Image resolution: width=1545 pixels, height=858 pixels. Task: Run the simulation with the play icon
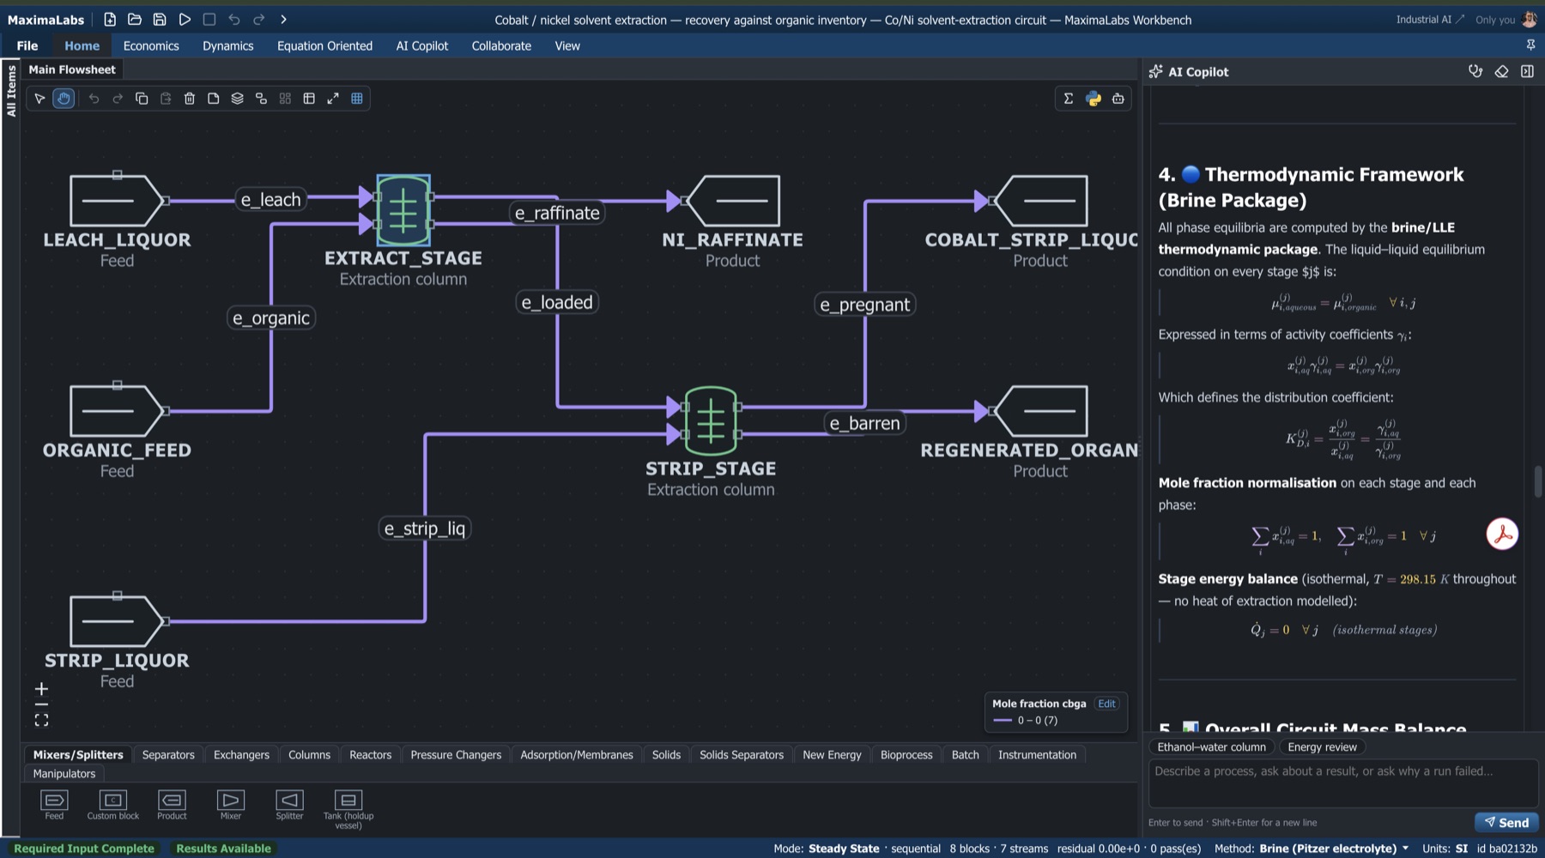click(185, 19)
